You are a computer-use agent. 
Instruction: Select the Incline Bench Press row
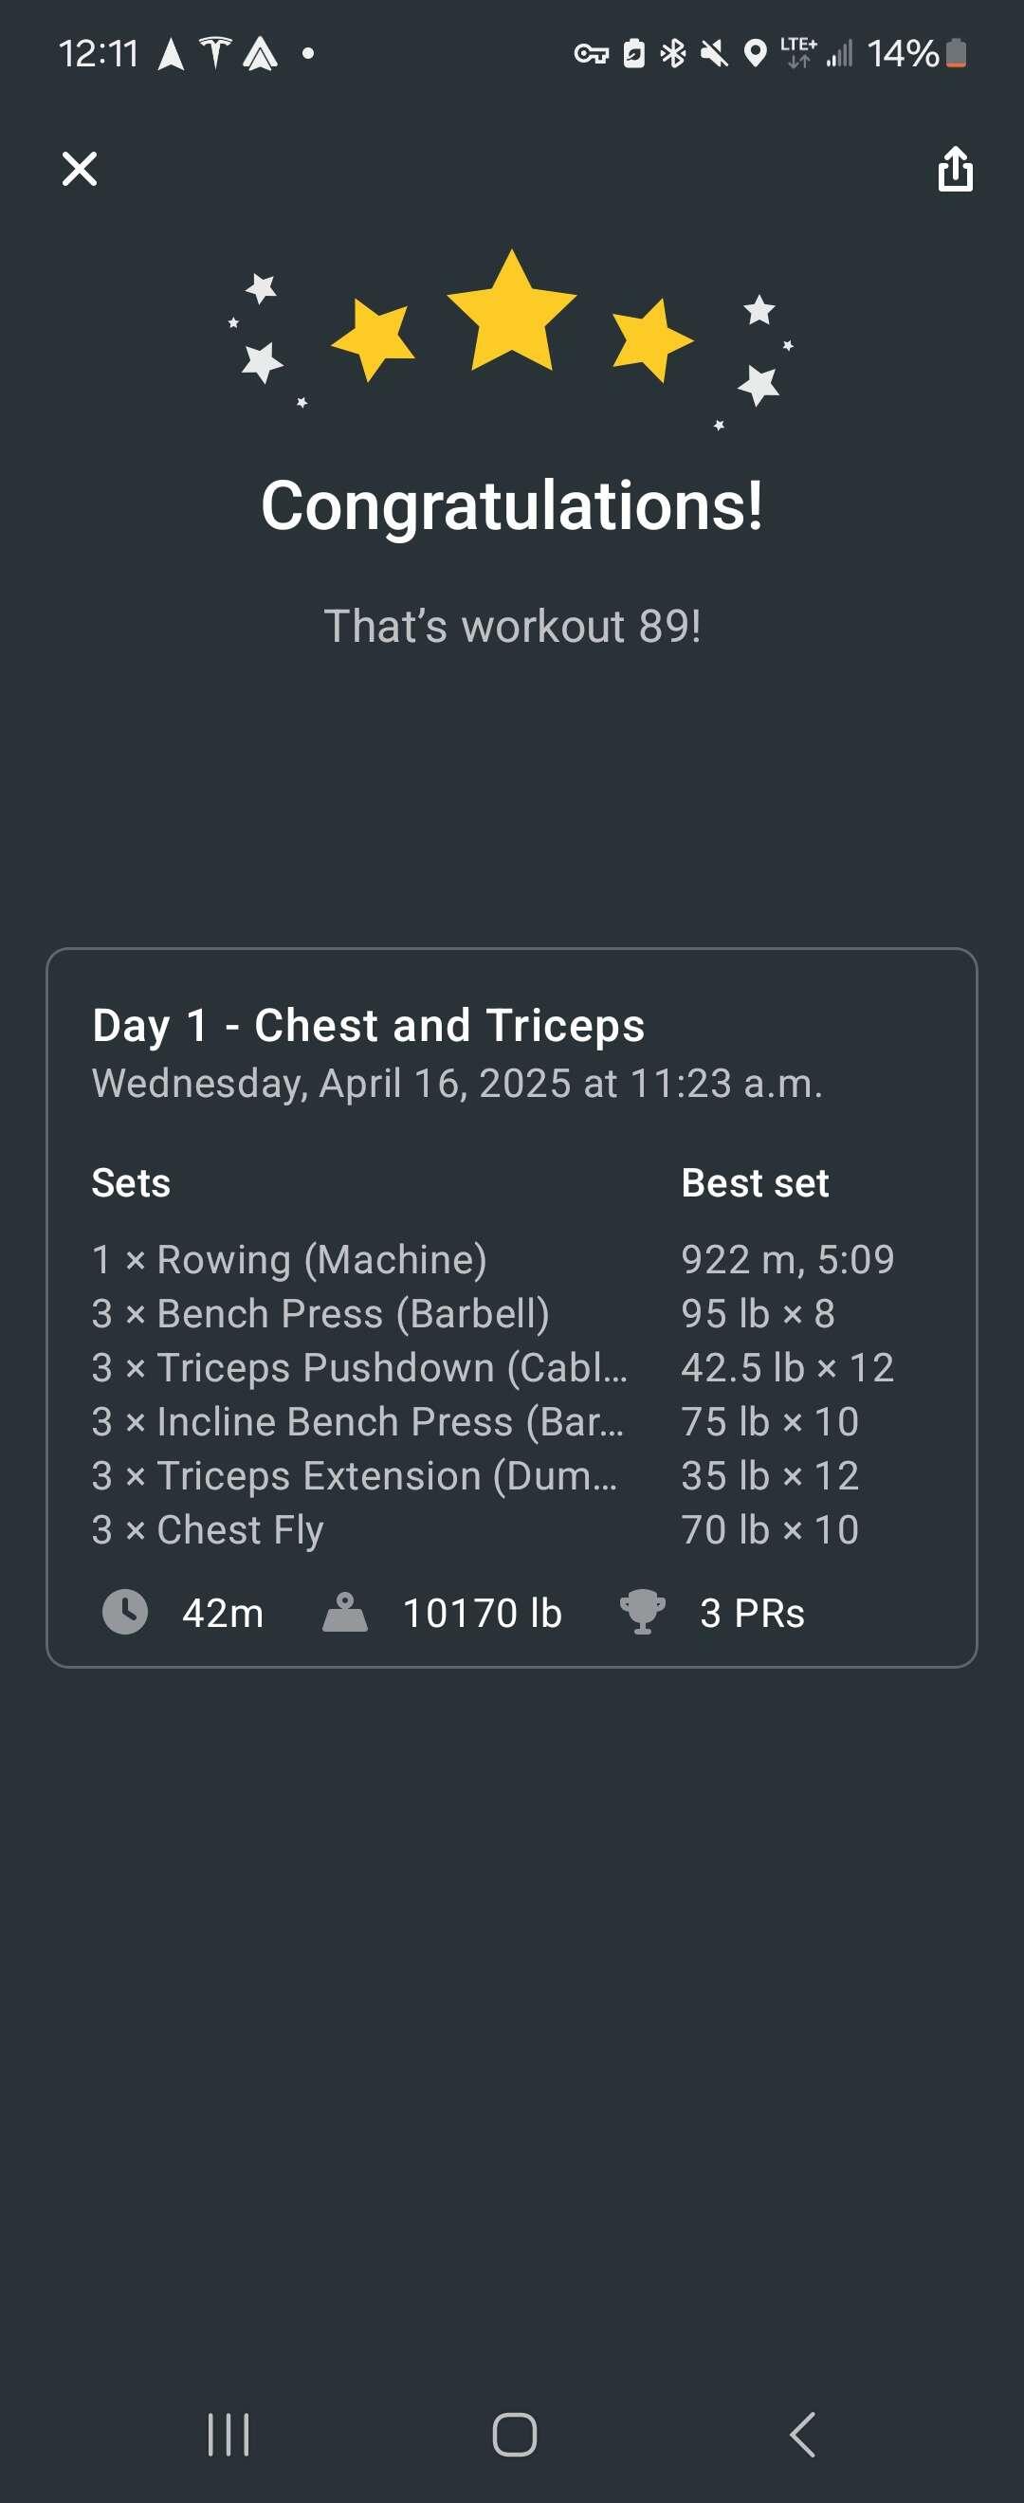pos(494,1421)
